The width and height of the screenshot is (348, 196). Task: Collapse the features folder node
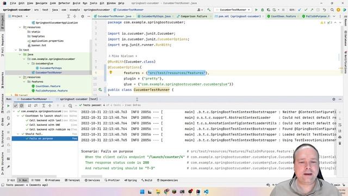tap(24, 82)
